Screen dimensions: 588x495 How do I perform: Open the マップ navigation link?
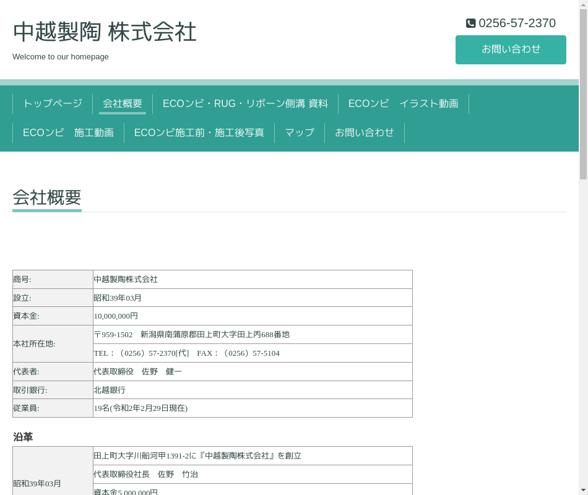[300, 133]
